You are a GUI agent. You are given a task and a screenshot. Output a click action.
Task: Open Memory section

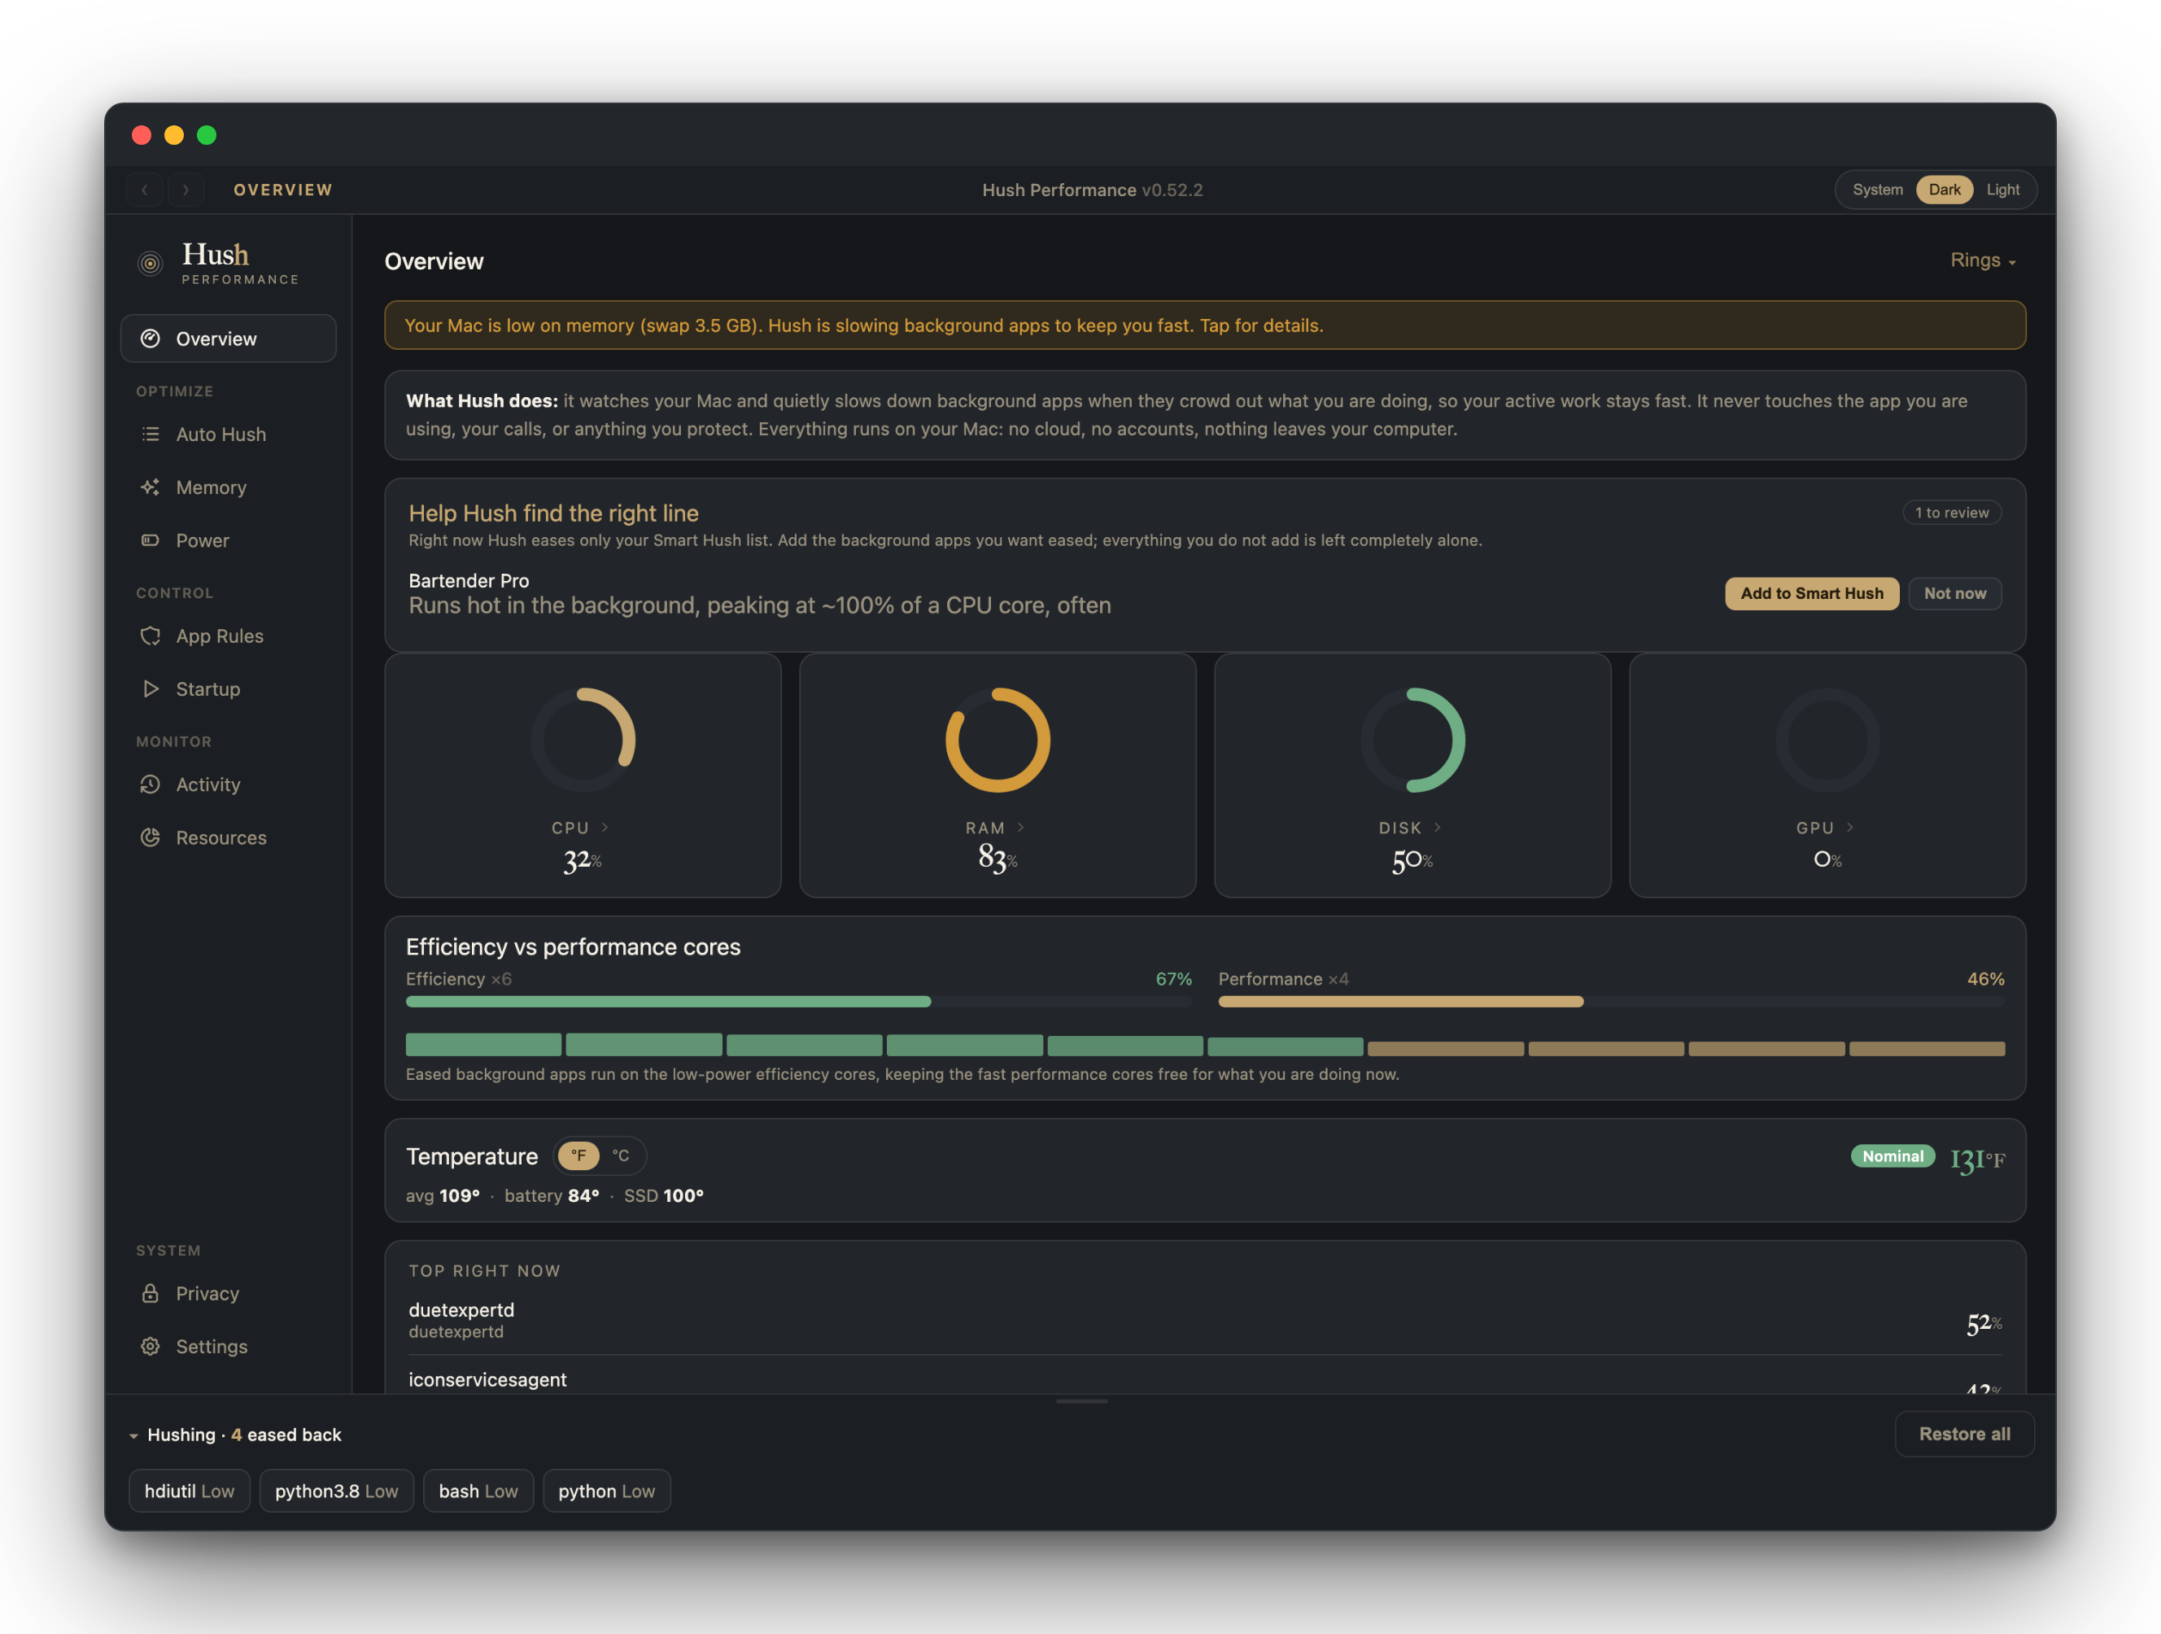(x=229, y=487)
